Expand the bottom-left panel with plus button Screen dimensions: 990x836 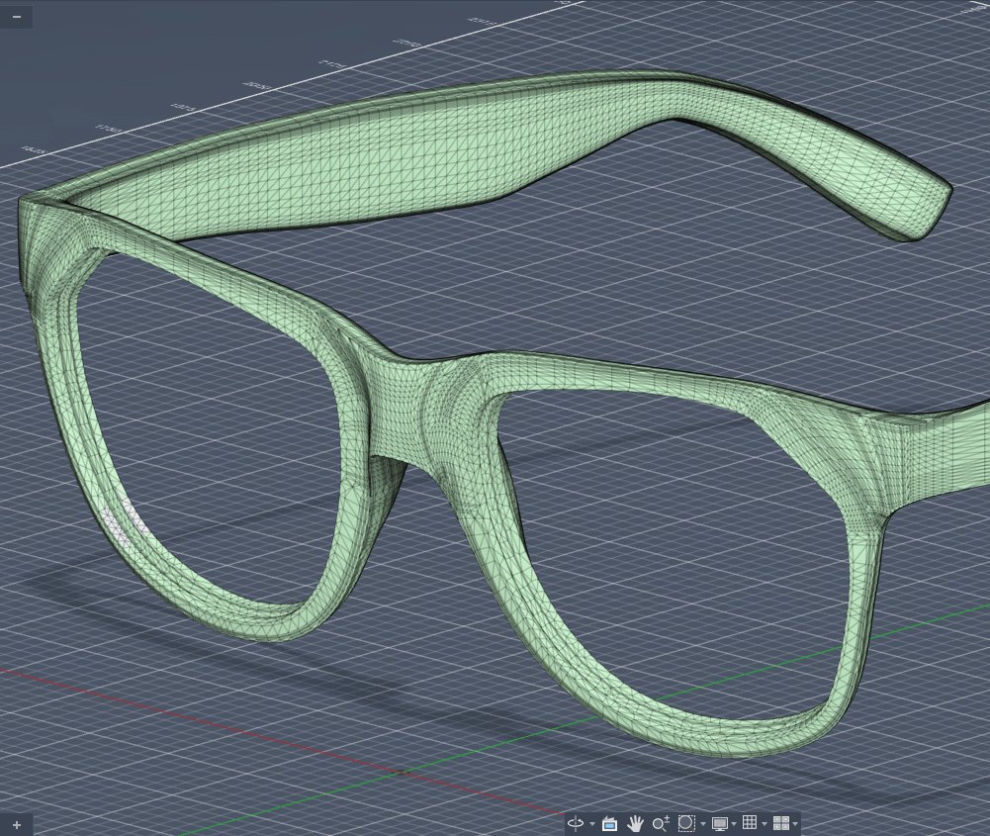(x=16, y=824)
